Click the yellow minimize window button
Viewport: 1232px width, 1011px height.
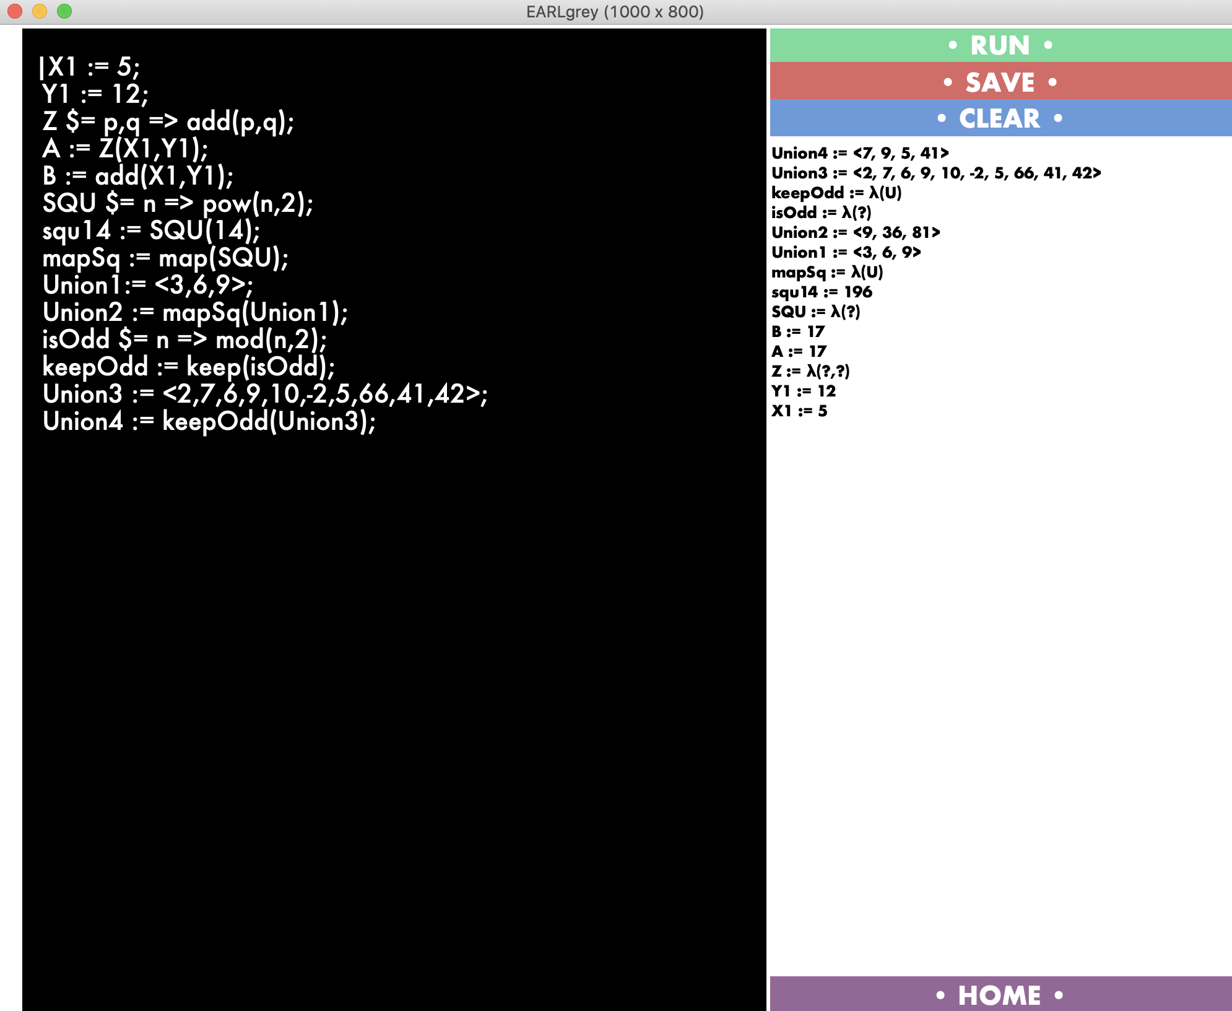[40, 11]
